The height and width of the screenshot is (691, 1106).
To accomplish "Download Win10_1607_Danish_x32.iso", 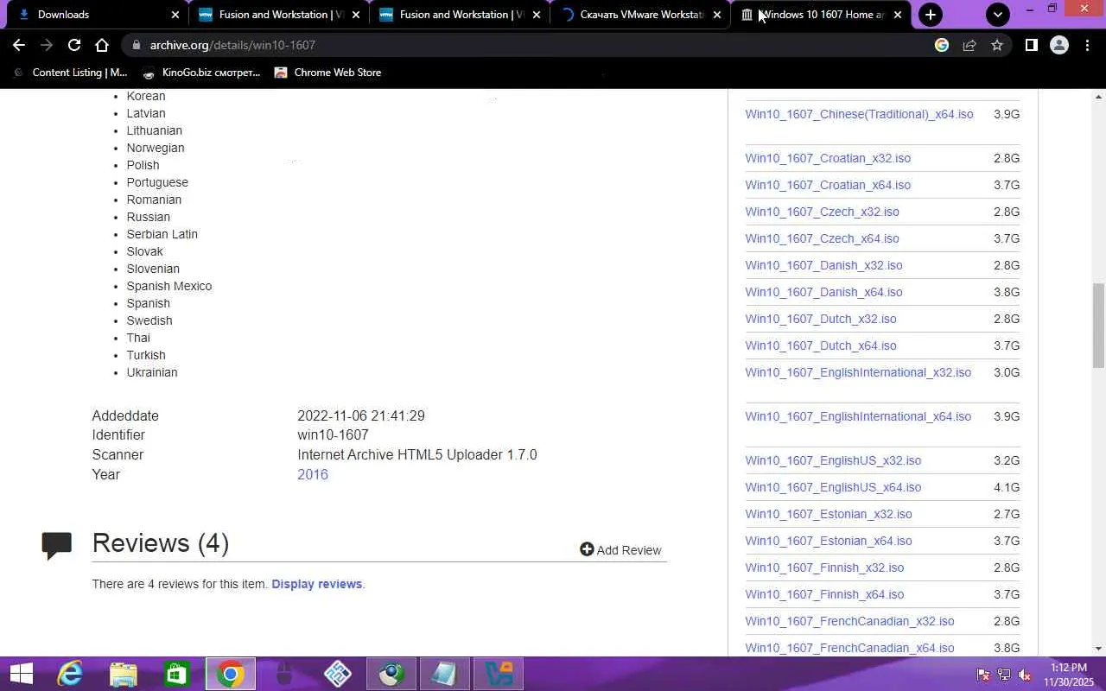I will [x=823, y=265].
